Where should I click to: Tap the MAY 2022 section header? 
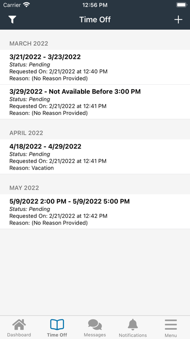click(x=24, y=188)
